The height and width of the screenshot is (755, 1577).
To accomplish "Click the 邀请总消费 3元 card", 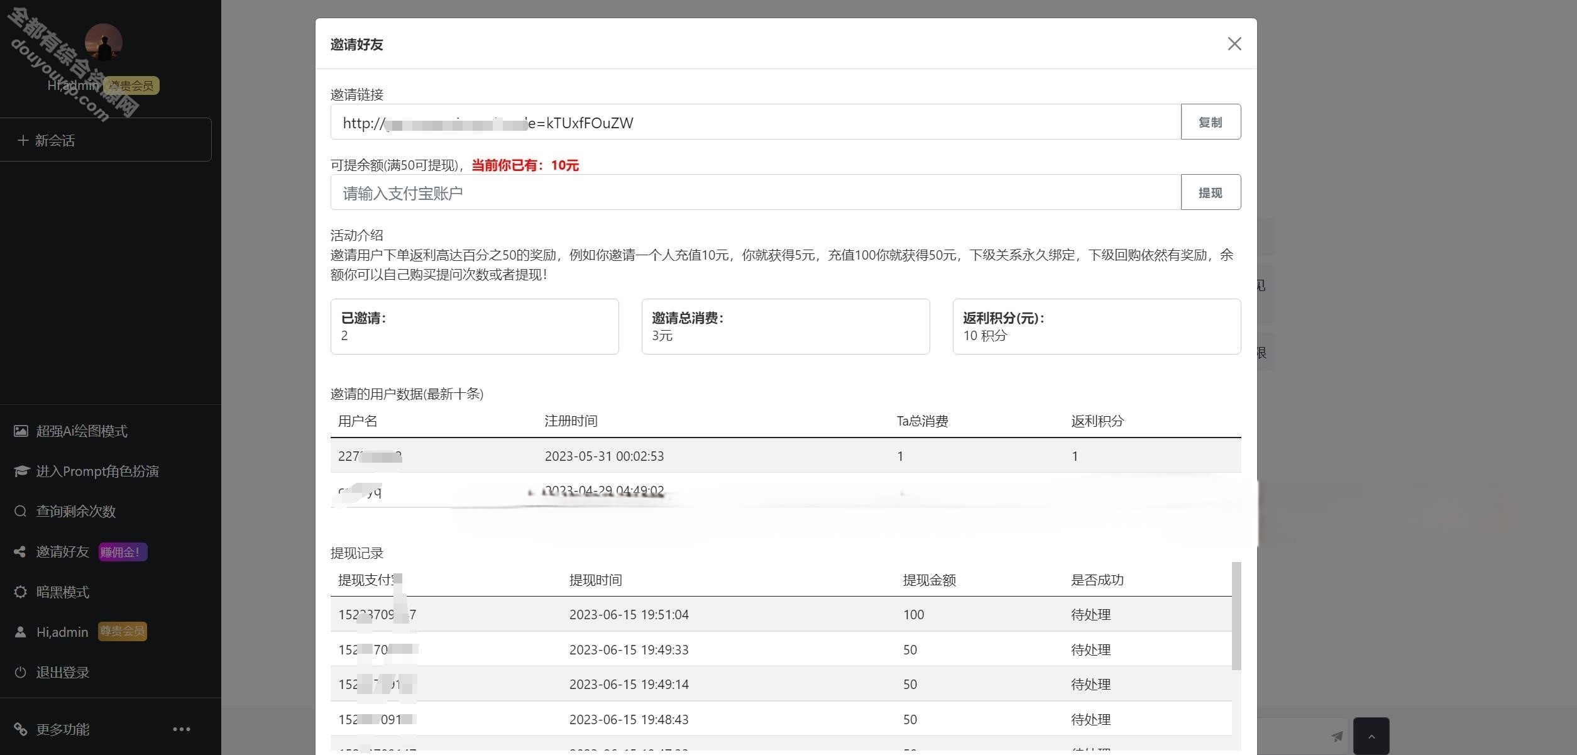I will tap(786, 326).
